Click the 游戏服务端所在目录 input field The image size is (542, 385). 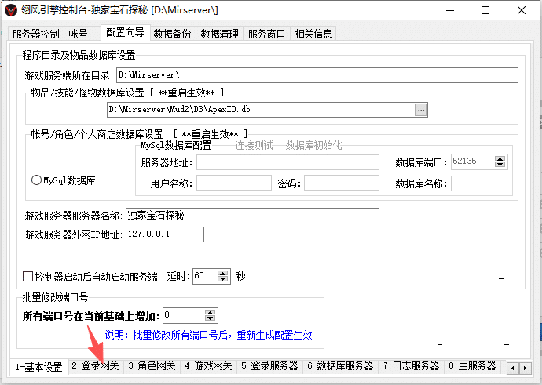[317, 75]
